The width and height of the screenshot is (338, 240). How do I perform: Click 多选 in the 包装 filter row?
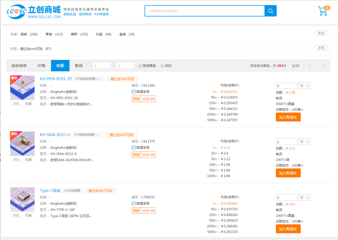tap(321, 33)
